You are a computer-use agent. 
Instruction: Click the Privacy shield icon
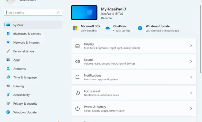click(8, 103)
